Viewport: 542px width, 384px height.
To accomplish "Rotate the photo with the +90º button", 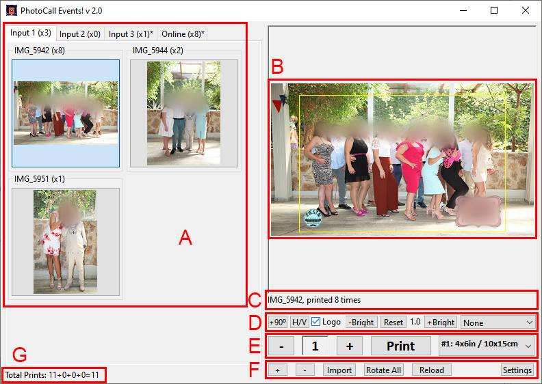I will point(277,322).
